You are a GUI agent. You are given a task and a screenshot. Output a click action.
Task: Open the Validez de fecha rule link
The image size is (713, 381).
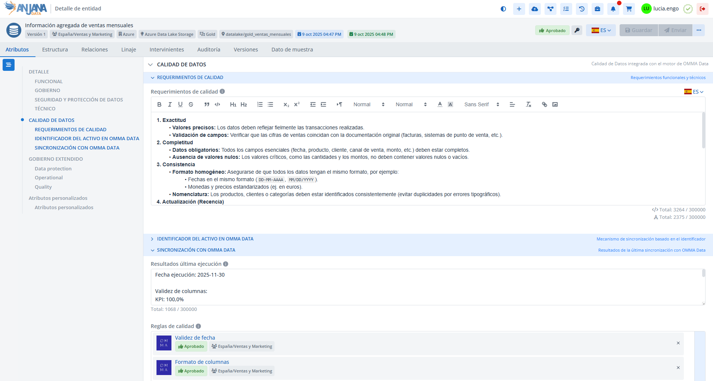(195, 338)
